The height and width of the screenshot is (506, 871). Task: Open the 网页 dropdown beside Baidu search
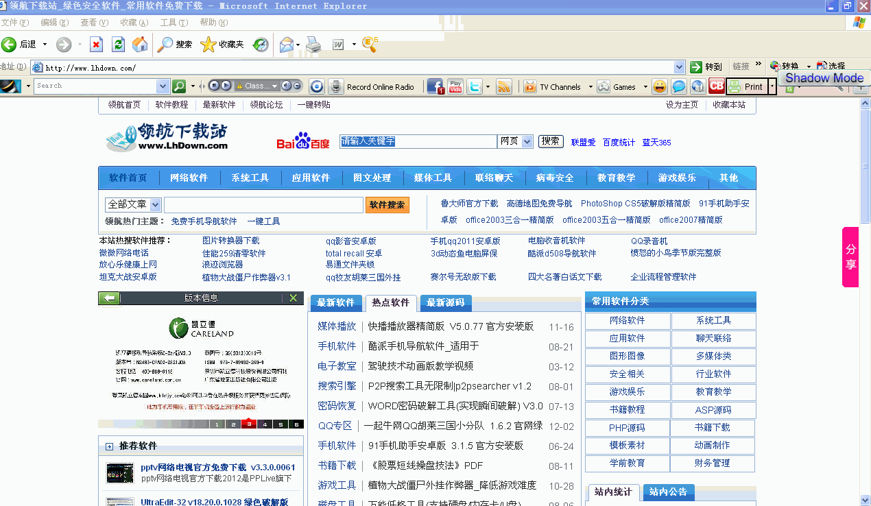[x=527, y=141]
